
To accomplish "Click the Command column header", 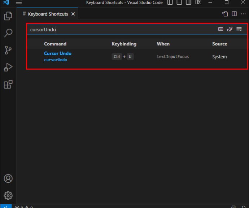I will pos(55,44).
